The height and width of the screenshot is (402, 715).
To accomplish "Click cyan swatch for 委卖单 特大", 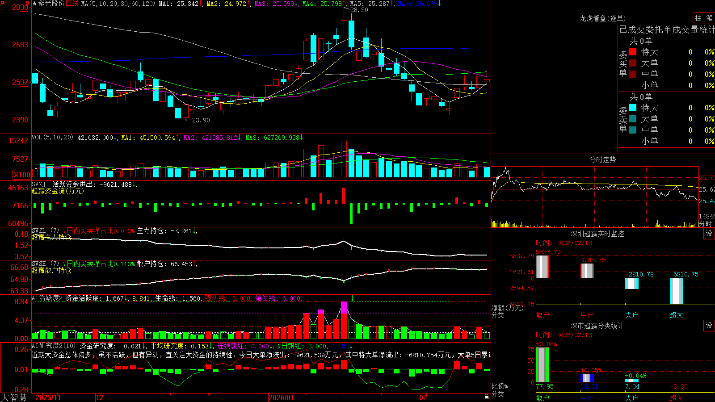I will 633,108.
